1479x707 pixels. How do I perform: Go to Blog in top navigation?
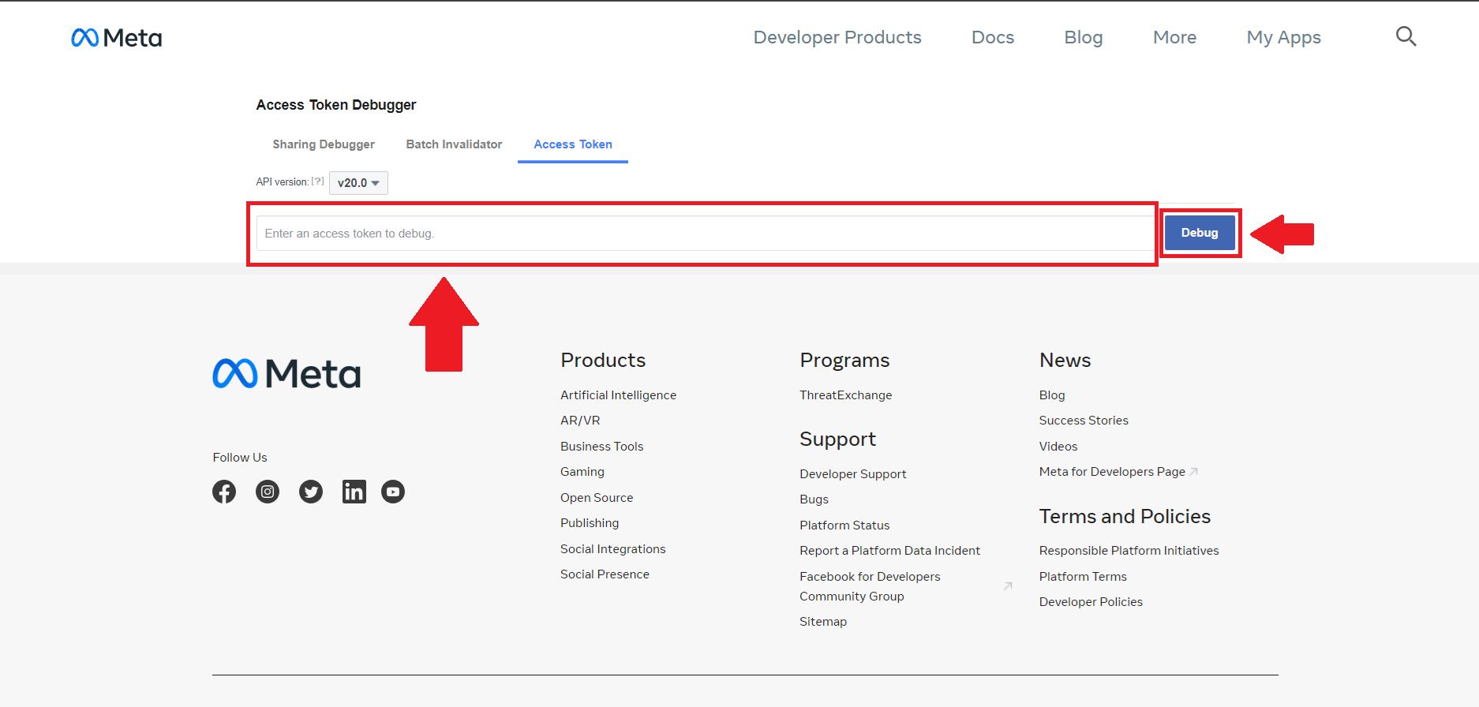point(1084,37)
